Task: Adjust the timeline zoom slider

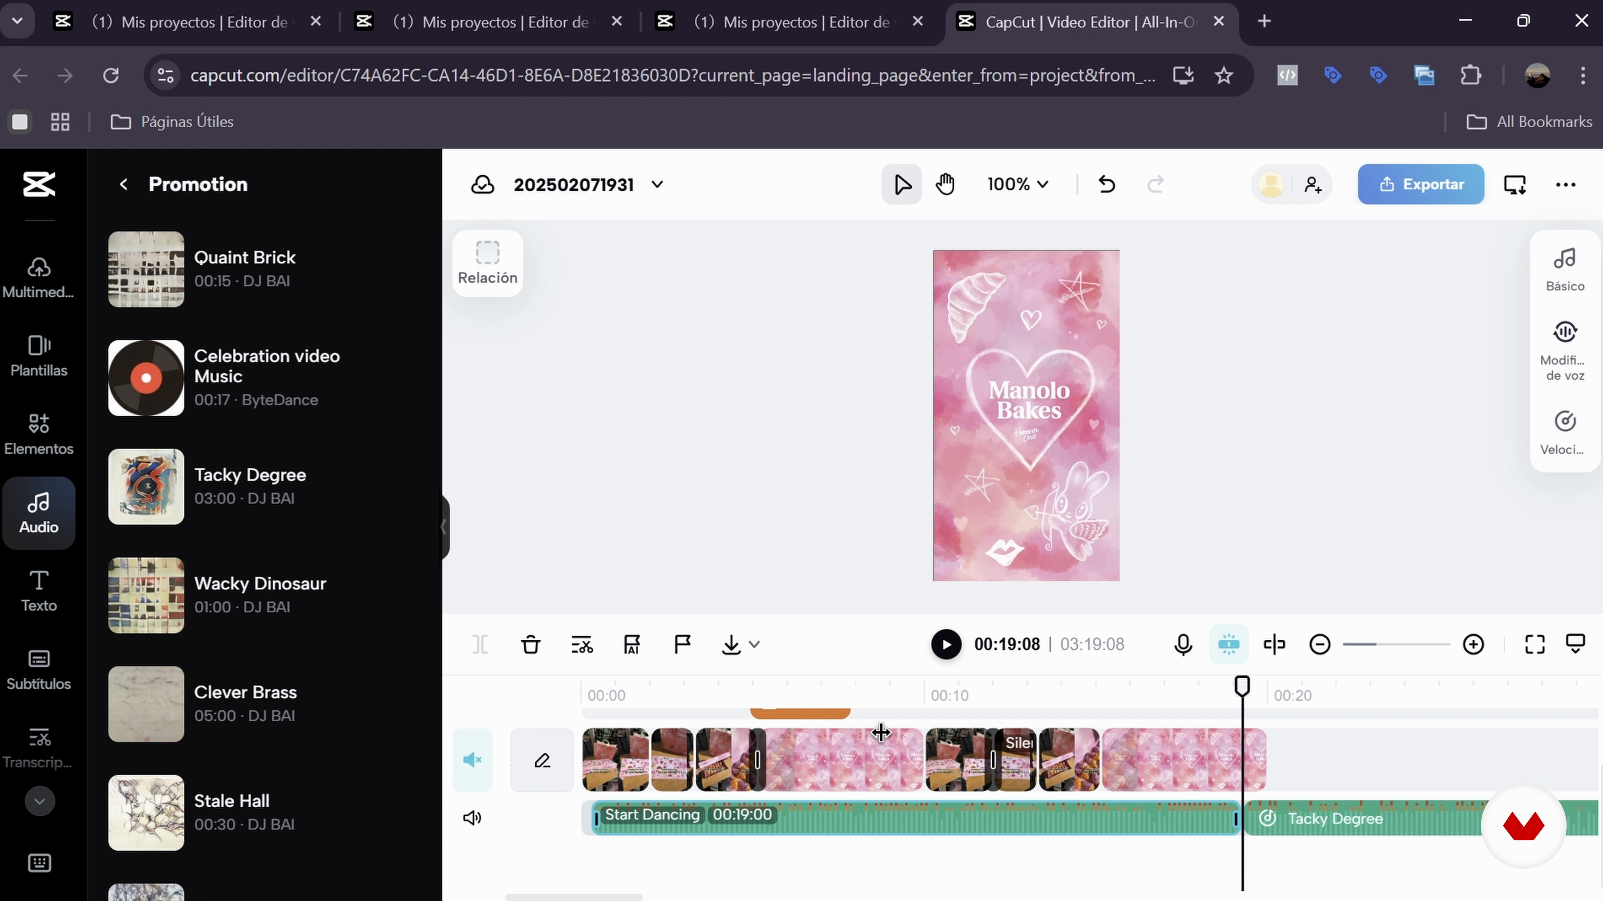Action: tap(1396, 644)
